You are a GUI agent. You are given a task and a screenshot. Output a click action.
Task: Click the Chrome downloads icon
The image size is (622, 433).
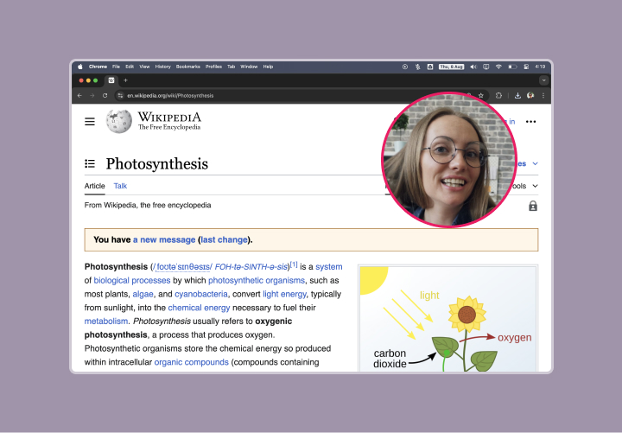[x=517, y=95]
